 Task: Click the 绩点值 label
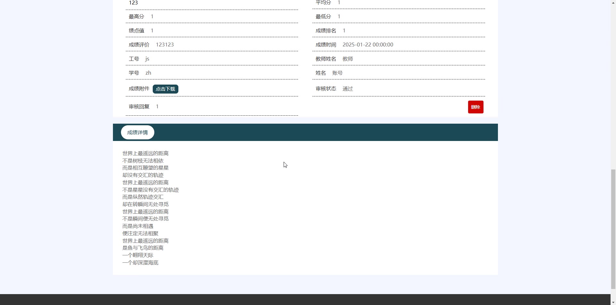137,31
